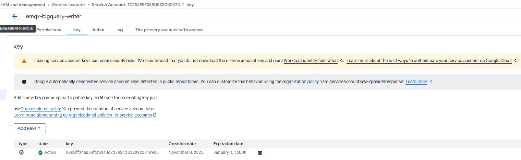This screenshot has height=160, width=521.
Task: Follow the Organizational policy link
Action: (40, 109)
